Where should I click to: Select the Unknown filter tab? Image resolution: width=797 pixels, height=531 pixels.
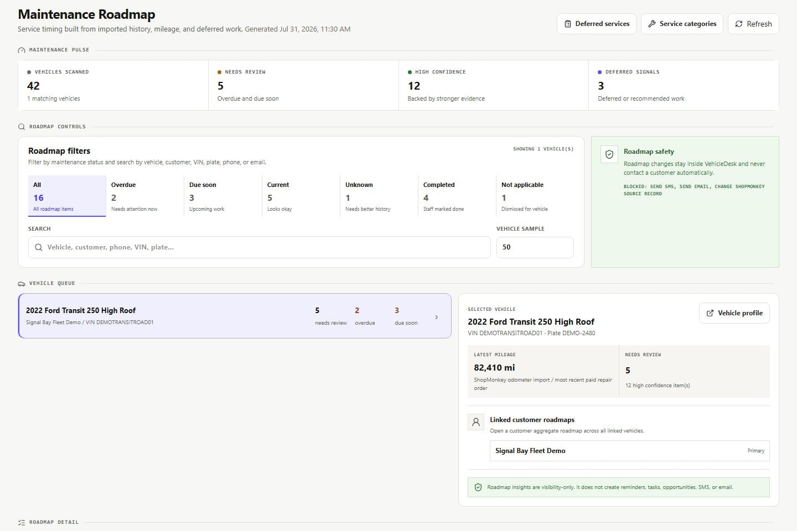(x=379, y=196)
